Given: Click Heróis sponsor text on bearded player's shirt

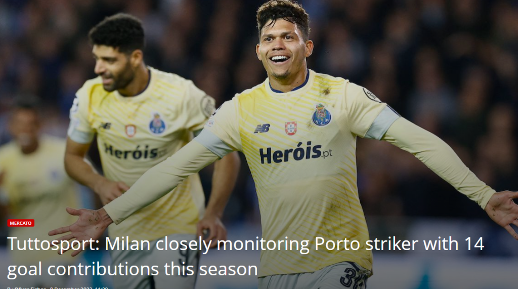Looking at the screenshot, I should coord(135,152).
